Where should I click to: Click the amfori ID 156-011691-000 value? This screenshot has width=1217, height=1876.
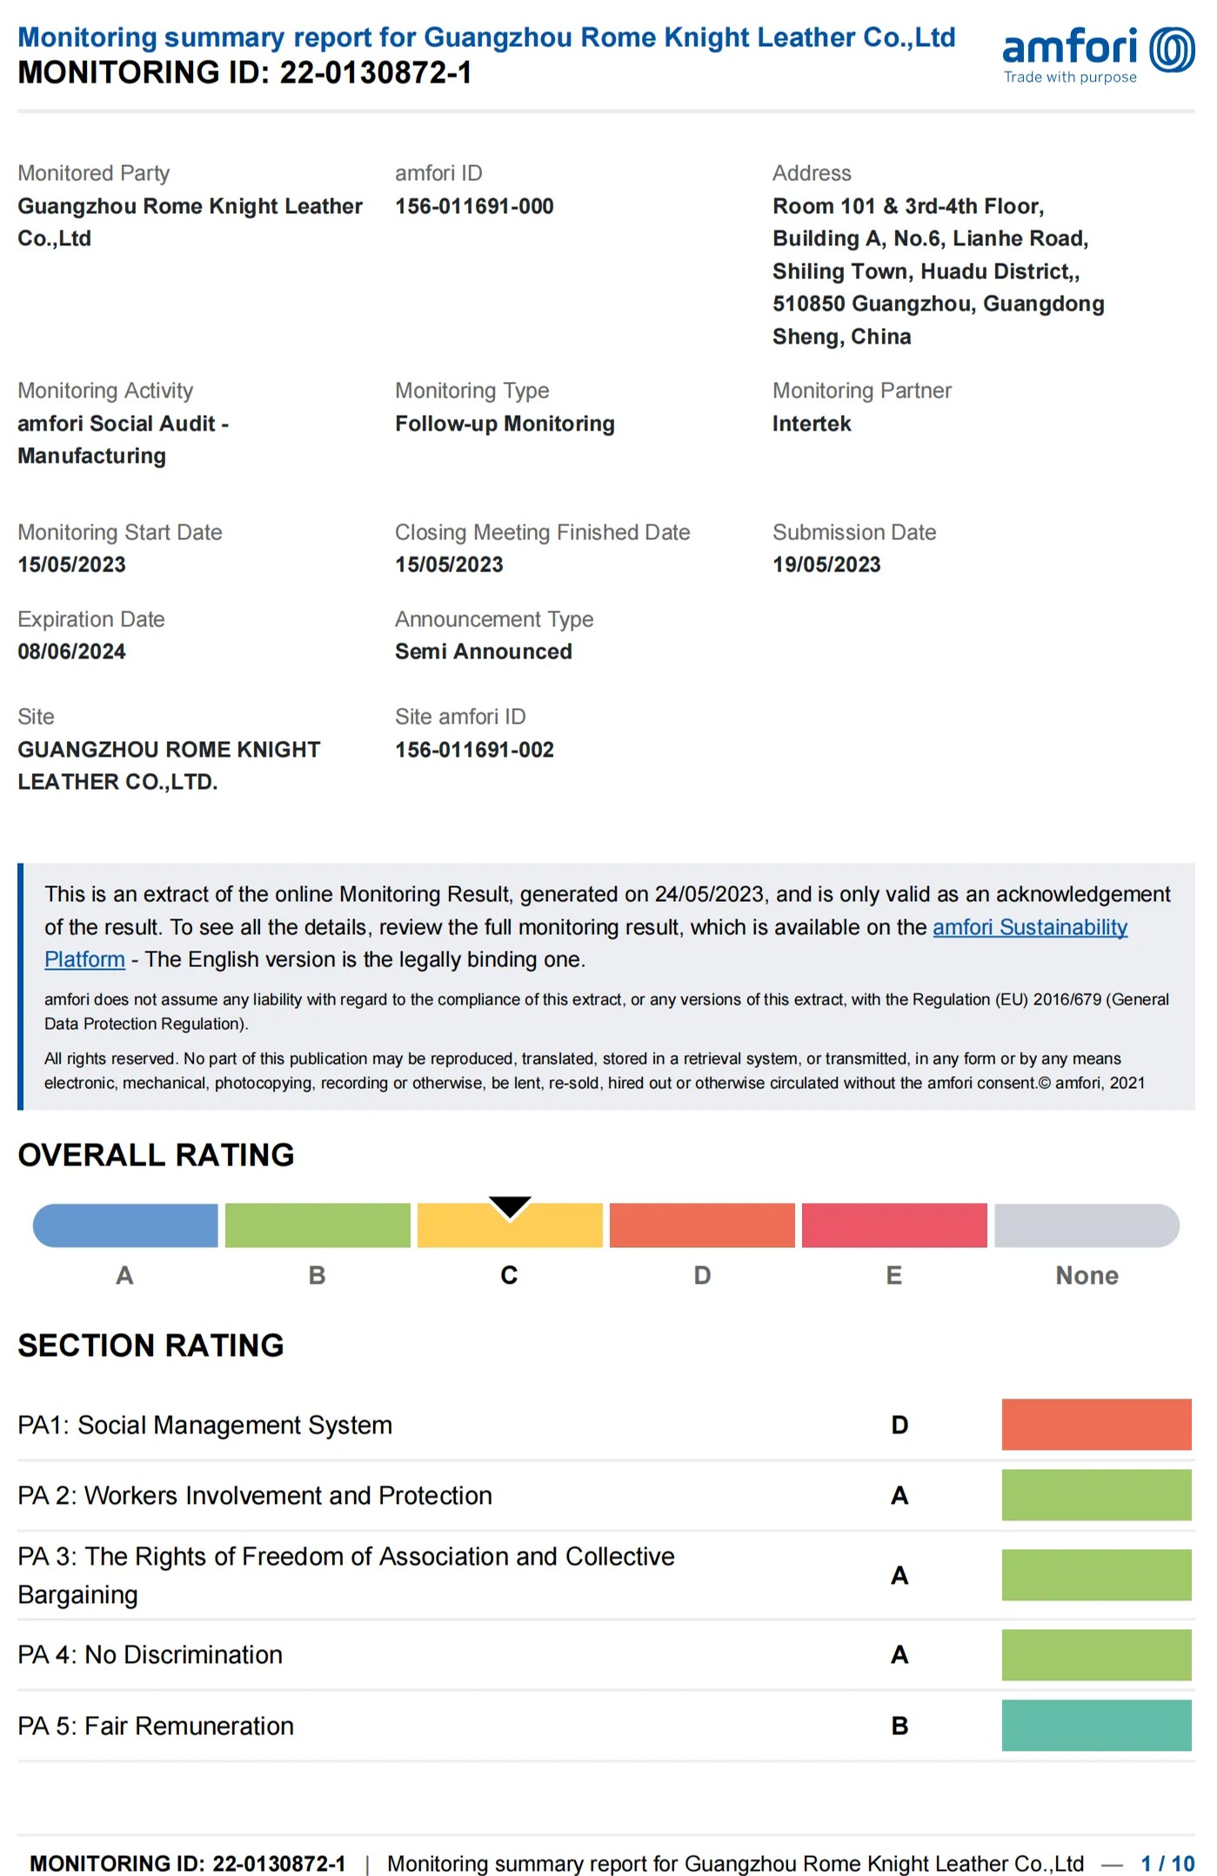tap(474, 206)
